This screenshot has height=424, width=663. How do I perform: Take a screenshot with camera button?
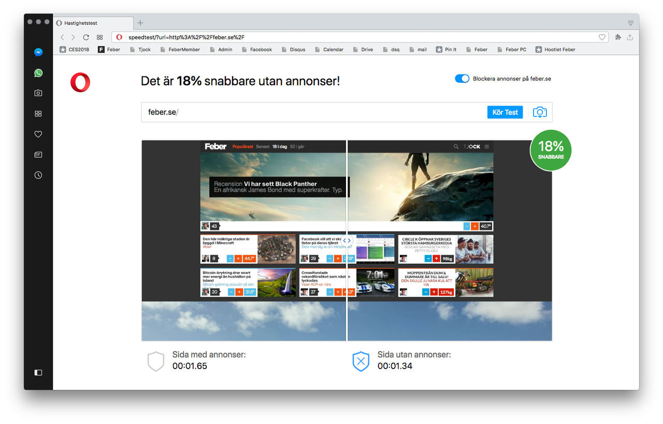pyautogui.click(x=540, y=112)
